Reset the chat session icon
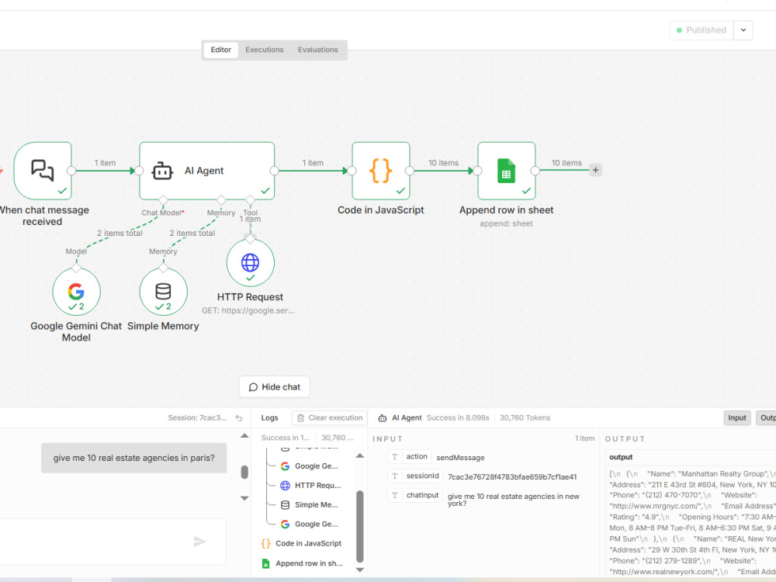776x582 pixels. (x=239, y=418)
